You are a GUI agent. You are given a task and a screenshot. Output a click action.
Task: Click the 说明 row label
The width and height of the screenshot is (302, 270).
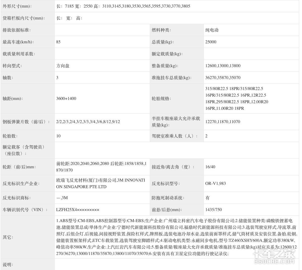pos(8,264)
